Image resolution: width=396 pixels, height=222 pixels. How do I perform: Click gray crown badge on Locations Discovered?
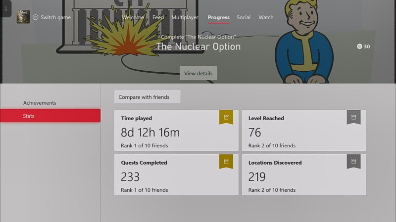(353, 162)
